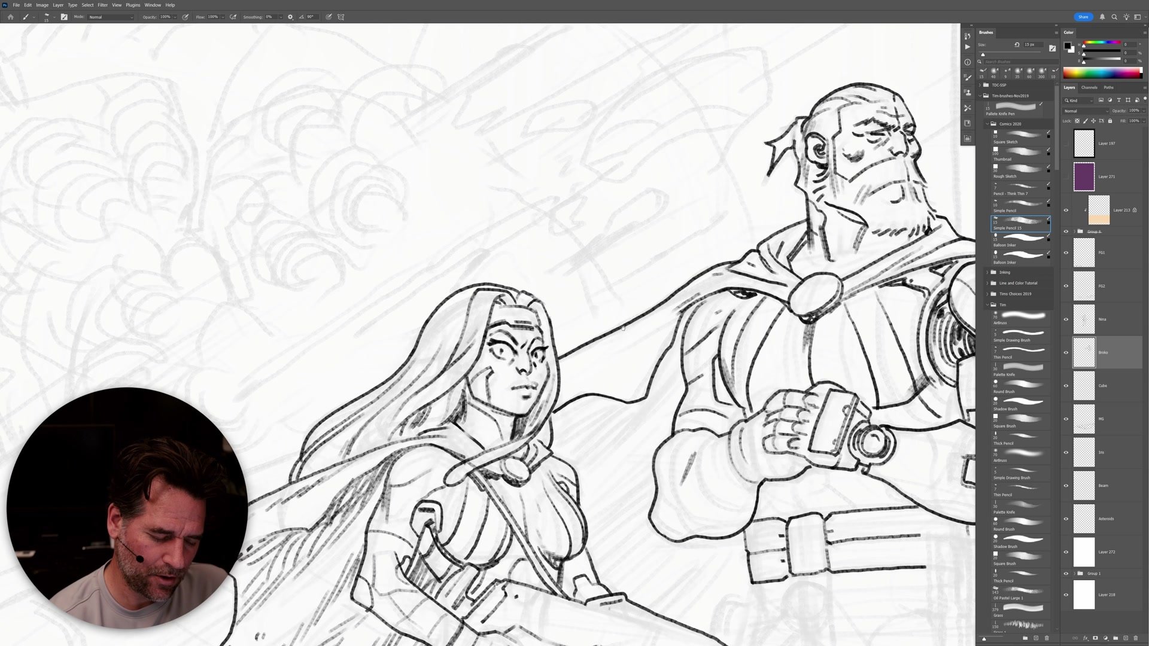Show the hidden Layer 271
1149x646 pixels.
pos(1066,177)
